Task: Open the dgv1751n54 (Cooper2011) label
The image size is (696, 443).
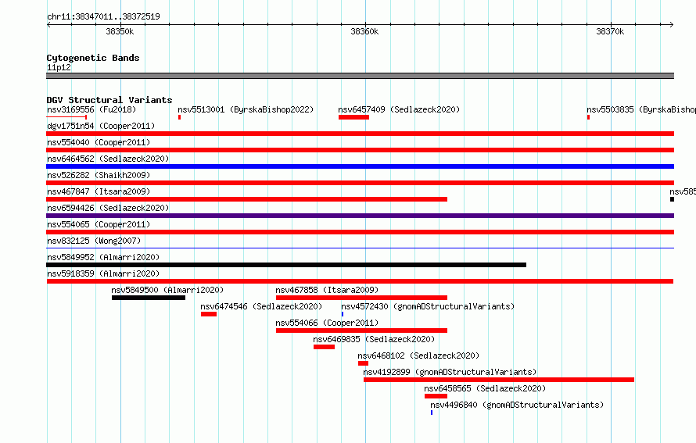Action: [101, 126]
